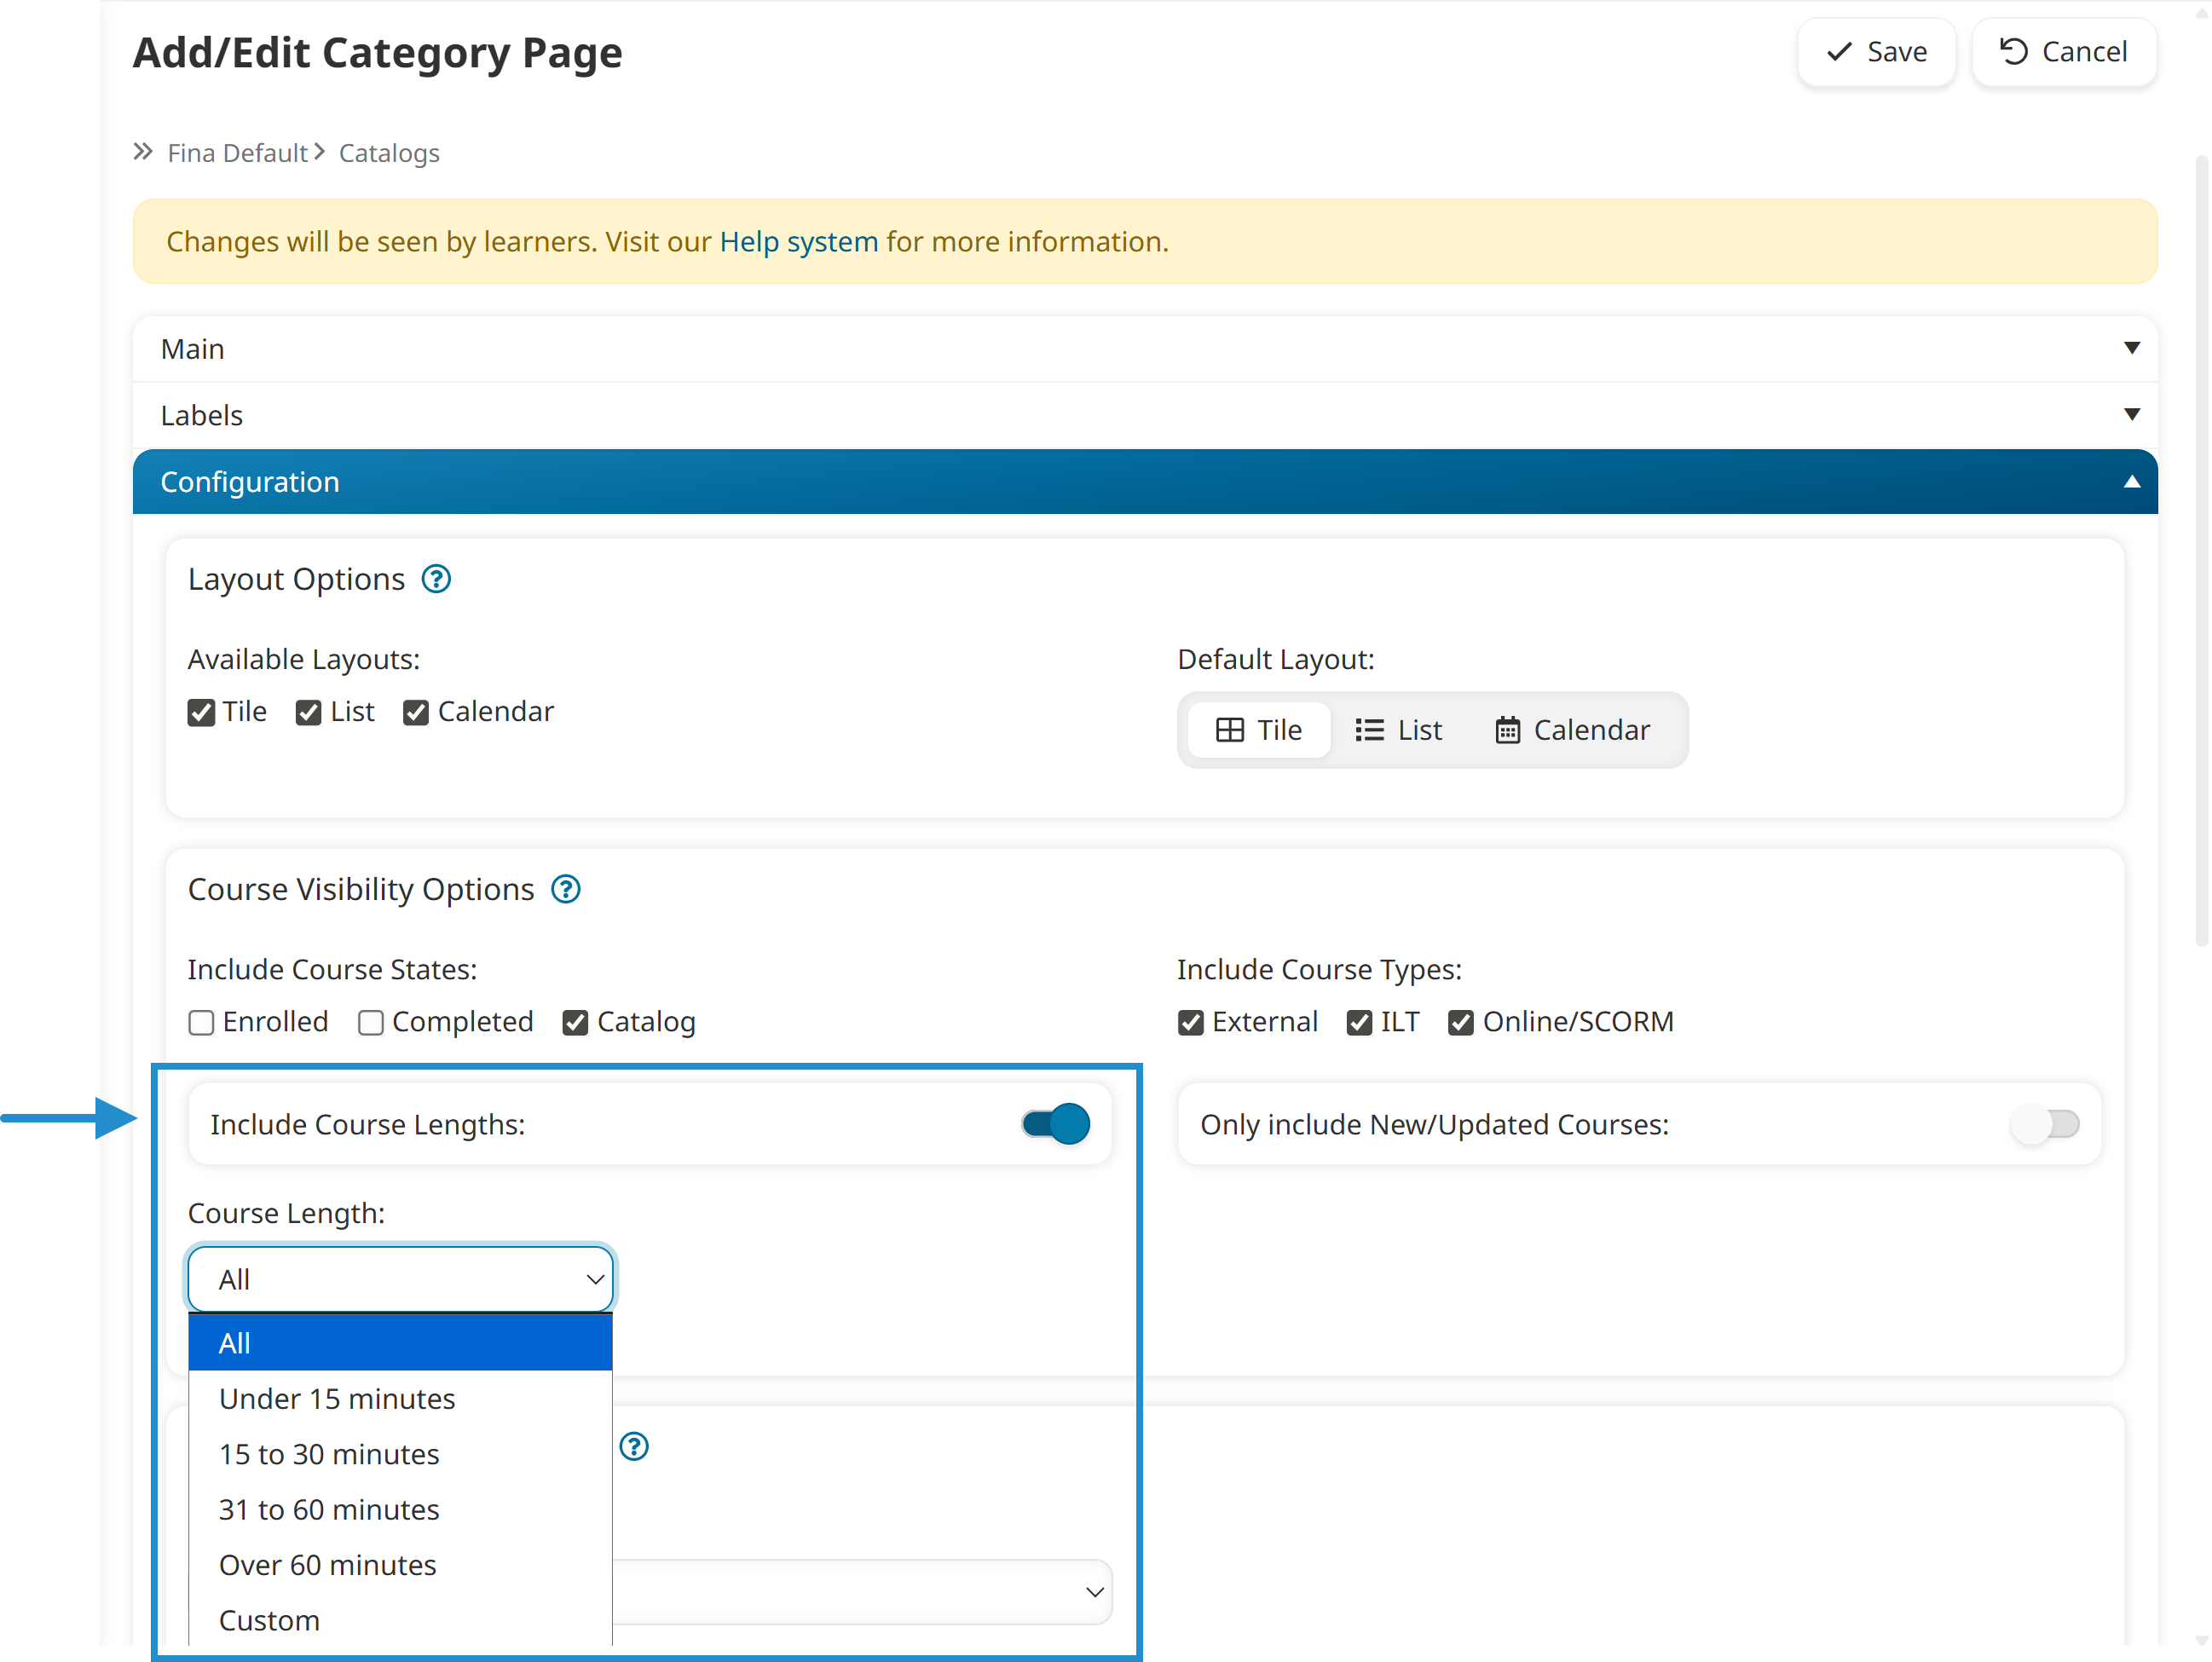
Task: Check the Enrolled course state checkbox
Action: 201,1022
